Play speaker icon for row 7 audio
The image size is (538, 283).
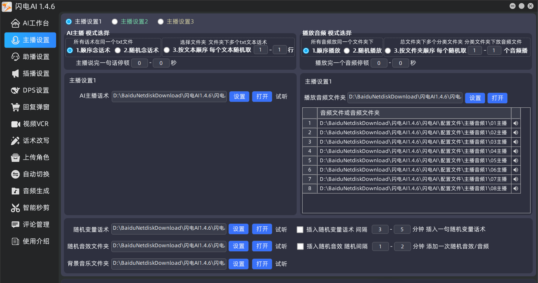click(x=516, y=179)
